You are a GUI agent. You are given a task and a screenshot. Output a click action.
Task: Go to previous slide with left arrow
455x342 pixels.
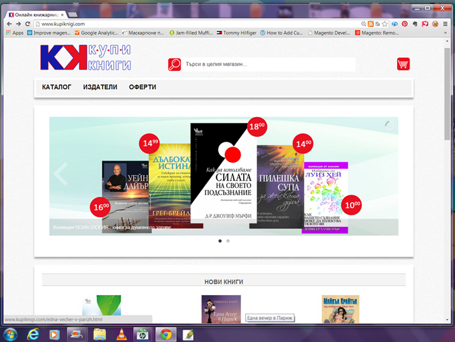pyautogui.click(x=60, y=174)
